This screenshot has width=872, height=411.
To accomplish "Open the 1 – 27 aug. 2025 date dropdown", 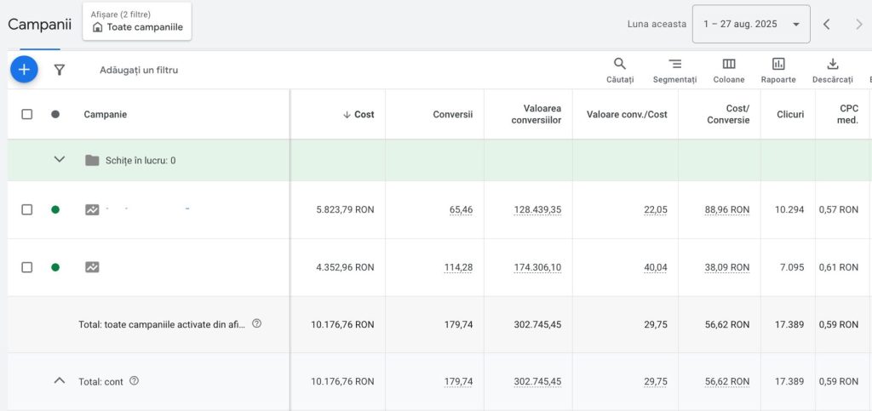I will point(751,24).
